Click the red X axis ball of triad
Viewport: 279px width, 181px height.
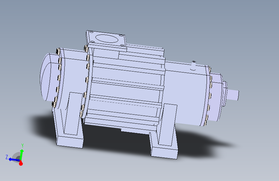click(21, 163)
